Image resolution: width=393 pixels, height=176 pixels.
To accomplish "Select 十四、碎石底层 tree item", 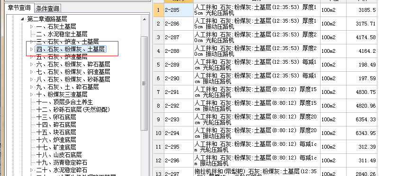I will 56,125.
